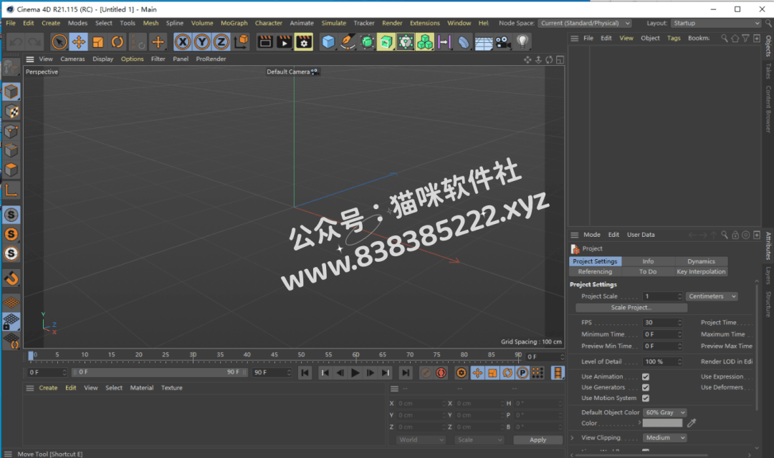The image size is (774, 458).
Task: Open the Simulate menu
Action: (x=334, y=23)
